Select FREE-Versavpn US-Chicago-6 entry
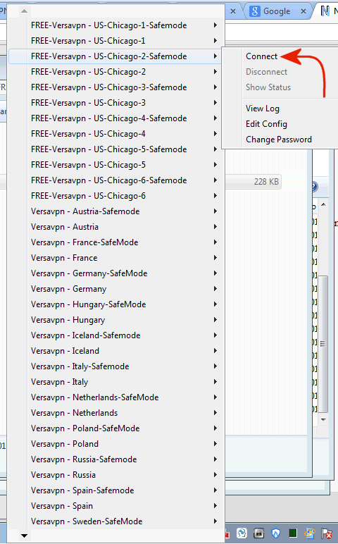 coord(114,196)
